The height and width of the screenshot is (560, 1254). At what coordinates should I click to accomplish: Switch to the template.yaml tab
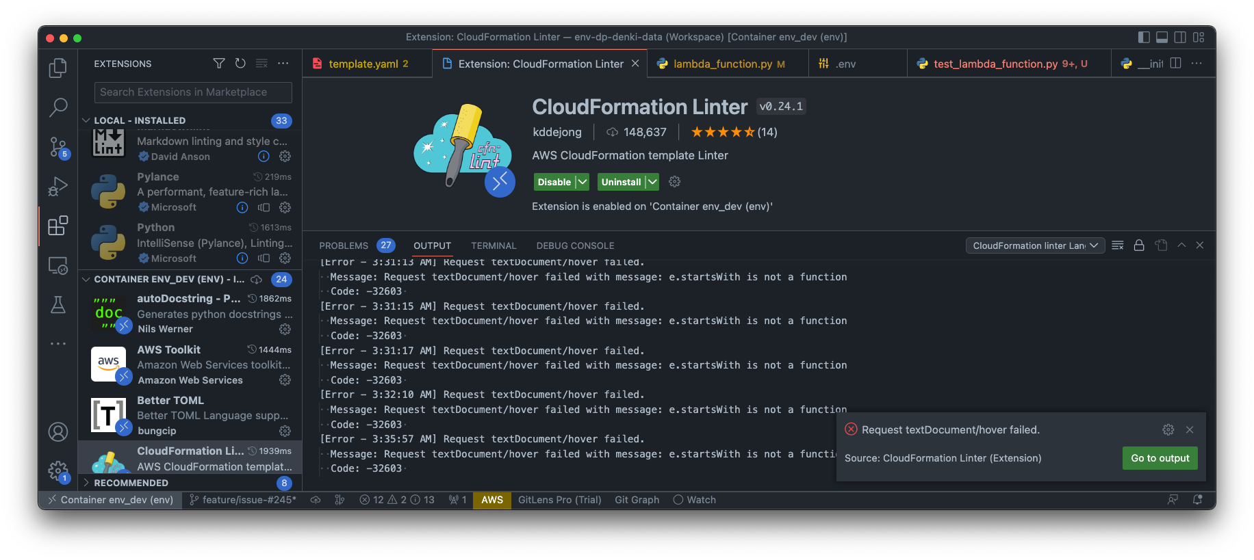tap(368, 64)
